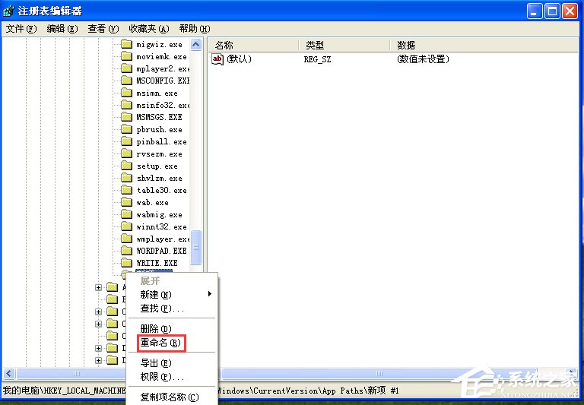Open the 编辑(E) menu
The width and height of the screenshot is (584, 405).
pos(62,29)
